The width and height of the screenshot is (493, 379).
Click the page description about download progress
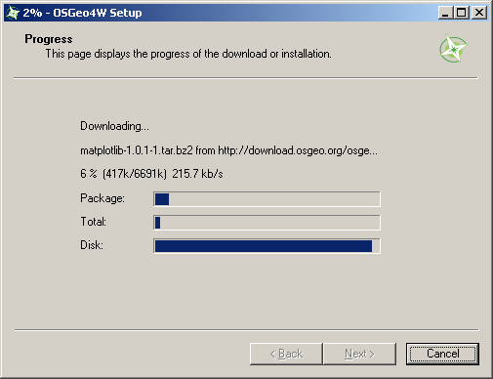(x=188, y=54)
